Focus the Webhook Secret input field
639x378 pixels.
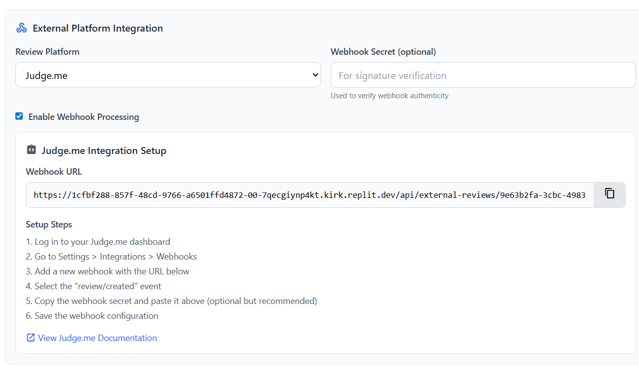tap(483, 75)
